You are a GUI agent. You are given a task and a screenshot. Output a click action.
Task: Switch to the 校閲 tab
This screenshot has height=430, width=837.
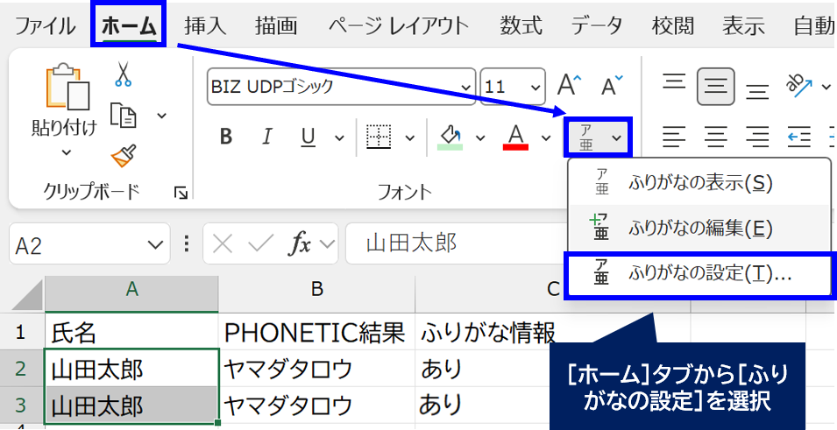tap(672, 26)
